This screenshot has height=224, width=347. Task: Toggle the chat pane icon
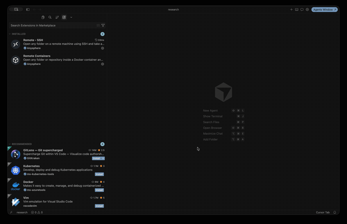(302, 9)
